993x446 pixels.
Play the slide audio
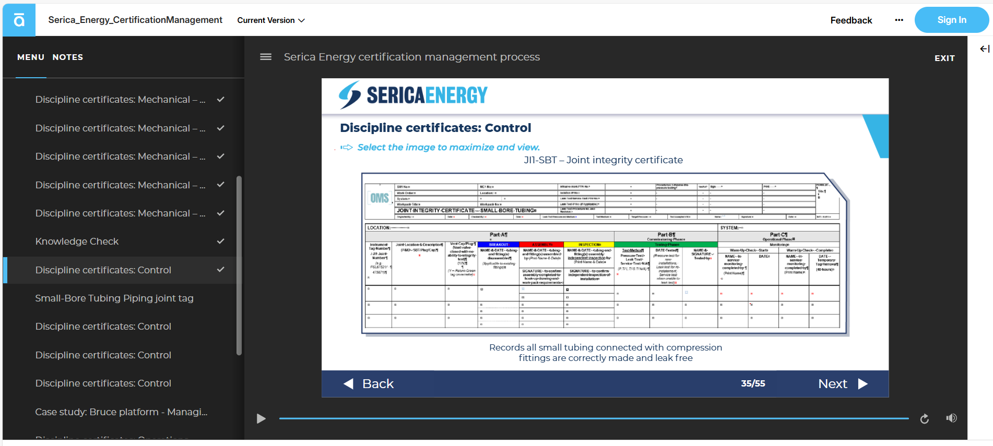pos(261,418)
